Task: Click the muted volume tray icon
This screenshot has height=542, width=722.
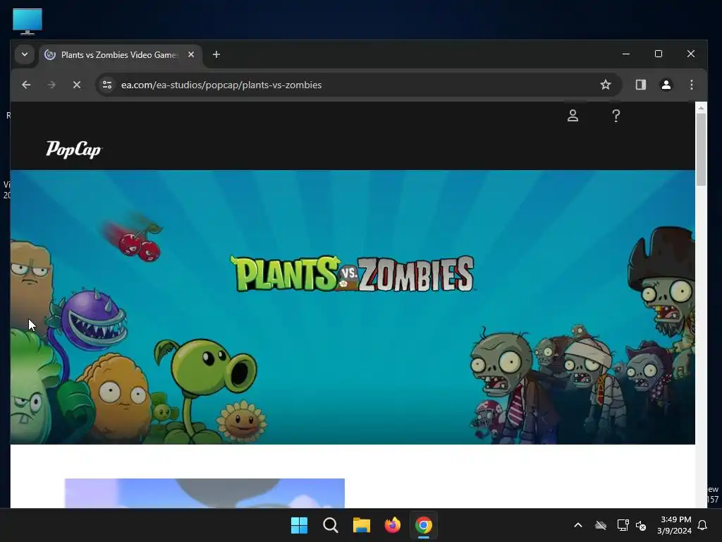Action: click(641, 525)
